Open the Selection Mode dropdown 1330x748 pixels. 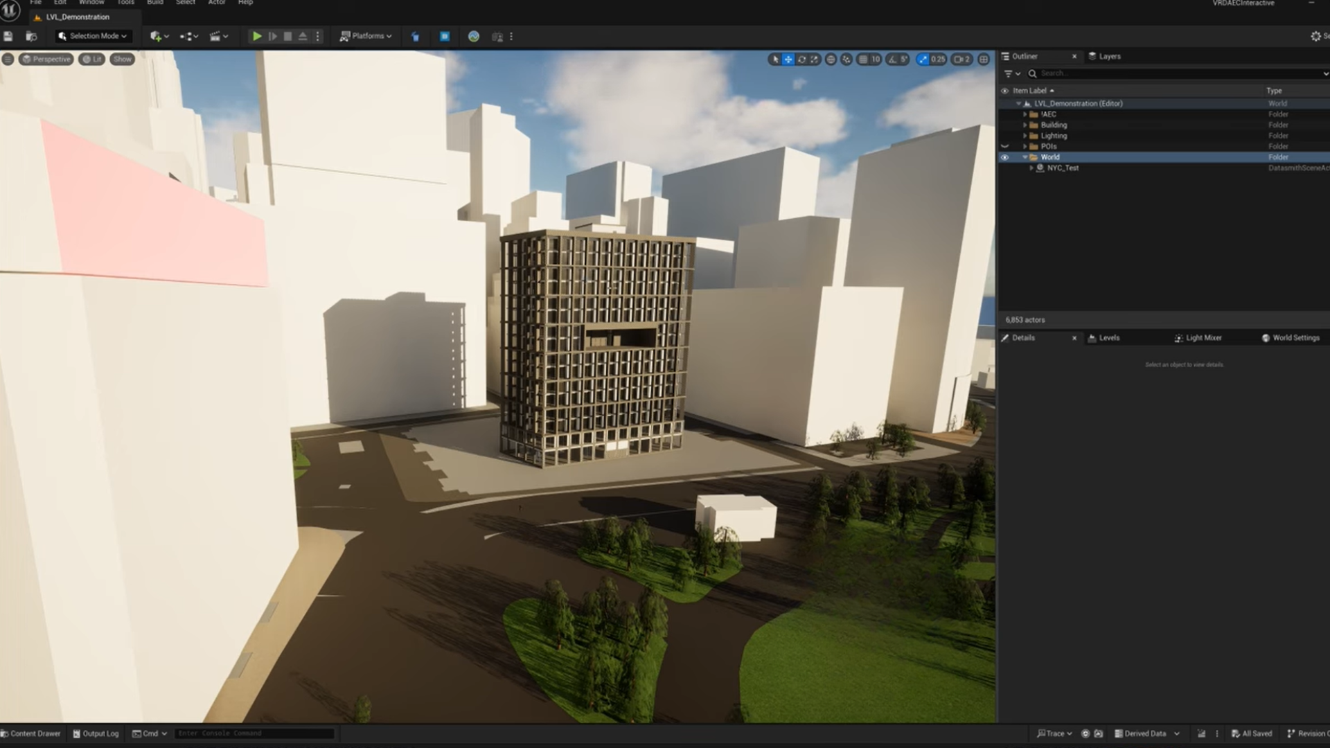[x=94, y=36]
